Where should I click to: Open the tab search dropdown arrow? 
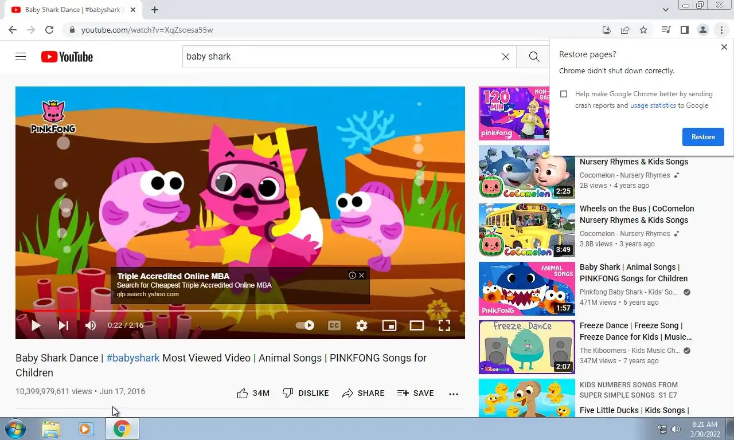coord(666,10)
